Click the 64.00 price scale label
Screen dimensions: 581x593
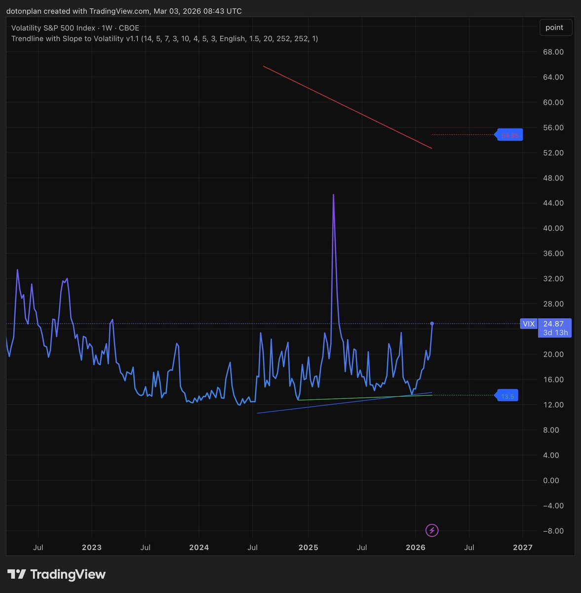(553, 77)
